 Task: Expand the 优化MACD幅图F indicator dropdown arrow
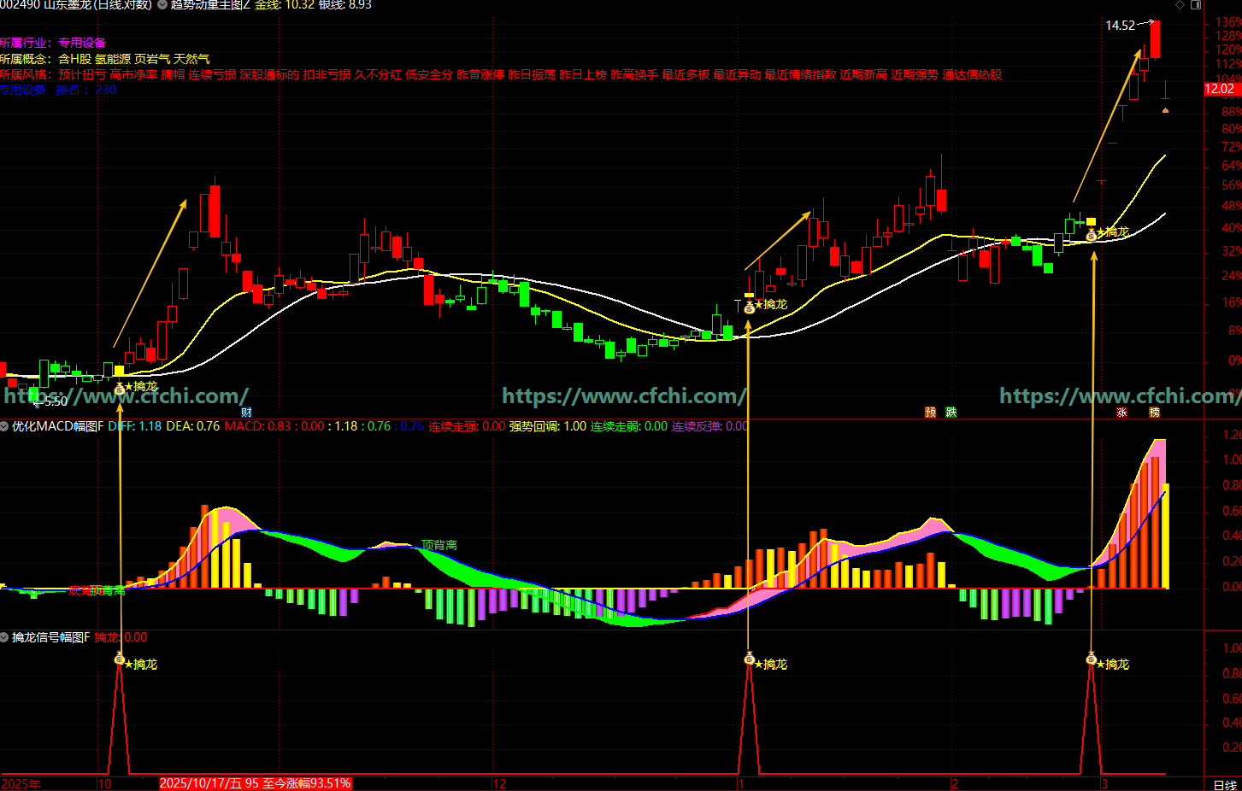click(5, 425)
